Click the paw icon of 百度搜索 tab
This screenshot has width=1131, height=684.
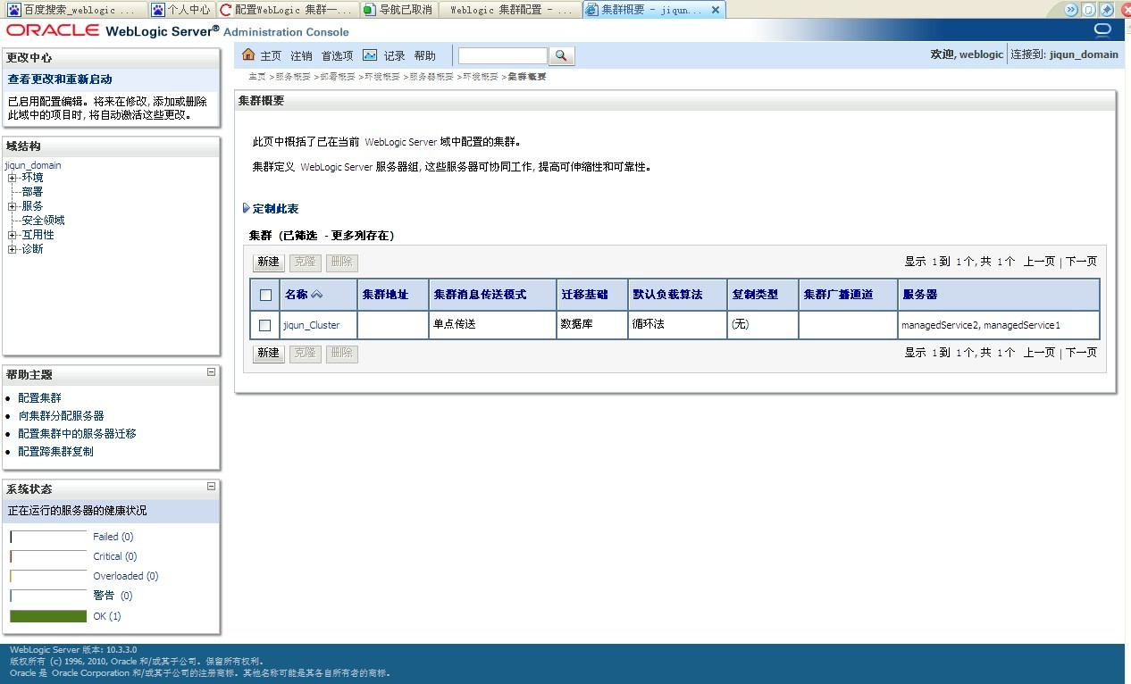14,10
